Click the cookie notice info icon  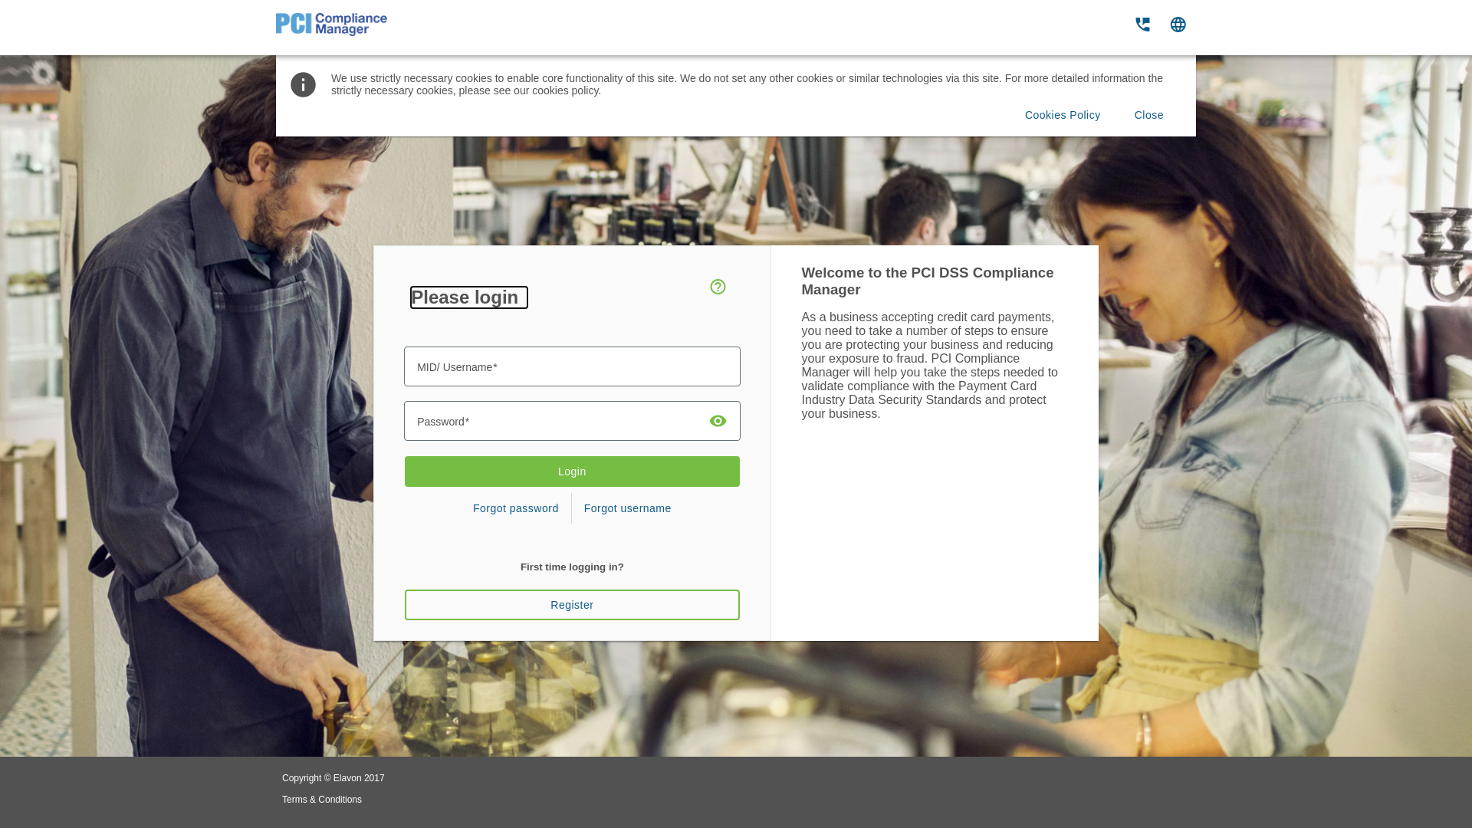coord(303,84)
